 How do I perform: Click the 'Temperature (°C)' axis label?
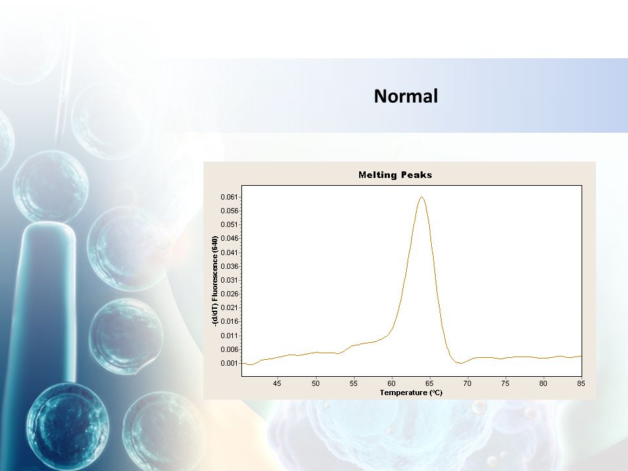pos(411,392)
